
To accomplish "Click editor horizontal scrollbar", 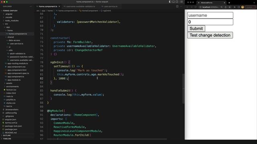I will (107, 139).
